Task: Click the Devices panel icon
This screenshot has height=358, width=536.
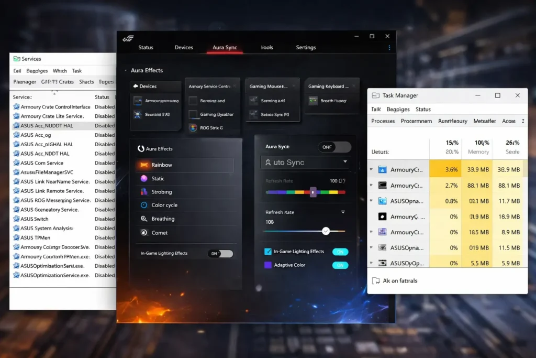Action: pyautogui.click(x=137, y=85)
